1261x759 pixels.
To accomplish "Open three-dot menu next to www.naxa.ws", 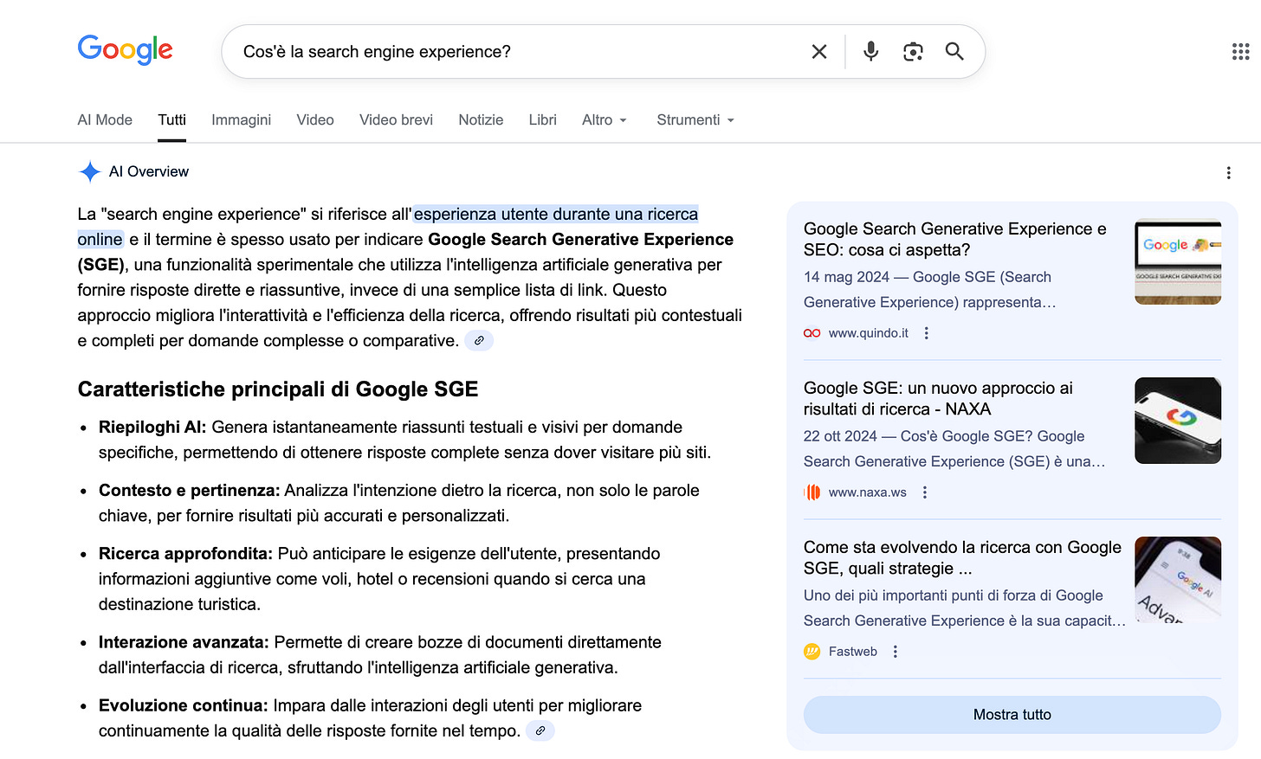I will (925, 492).
